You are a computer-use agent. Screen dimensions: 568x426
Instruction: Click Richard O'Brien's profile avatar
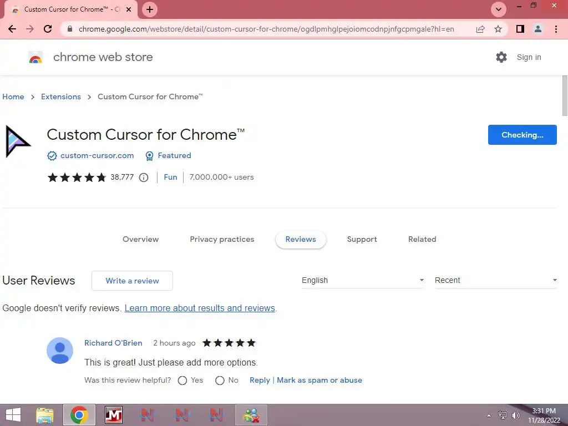pos(60,351)
